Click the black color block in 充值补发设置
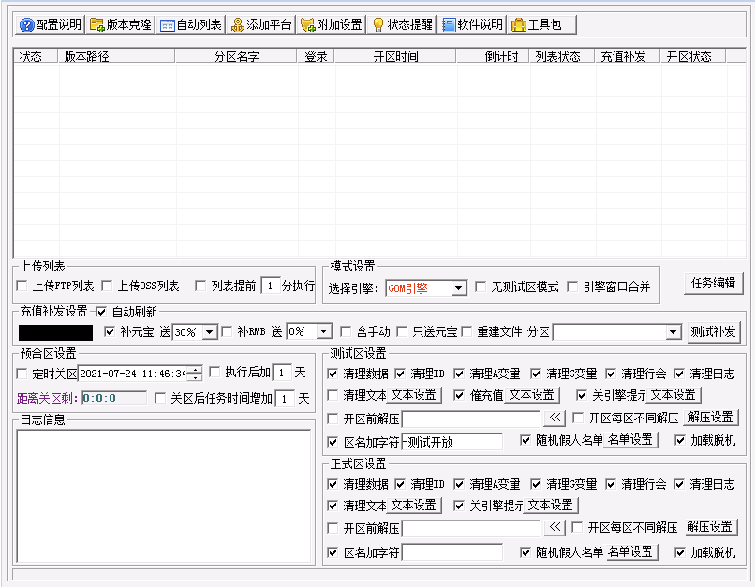This screenshot has height=587, width=755. point(56,332)
